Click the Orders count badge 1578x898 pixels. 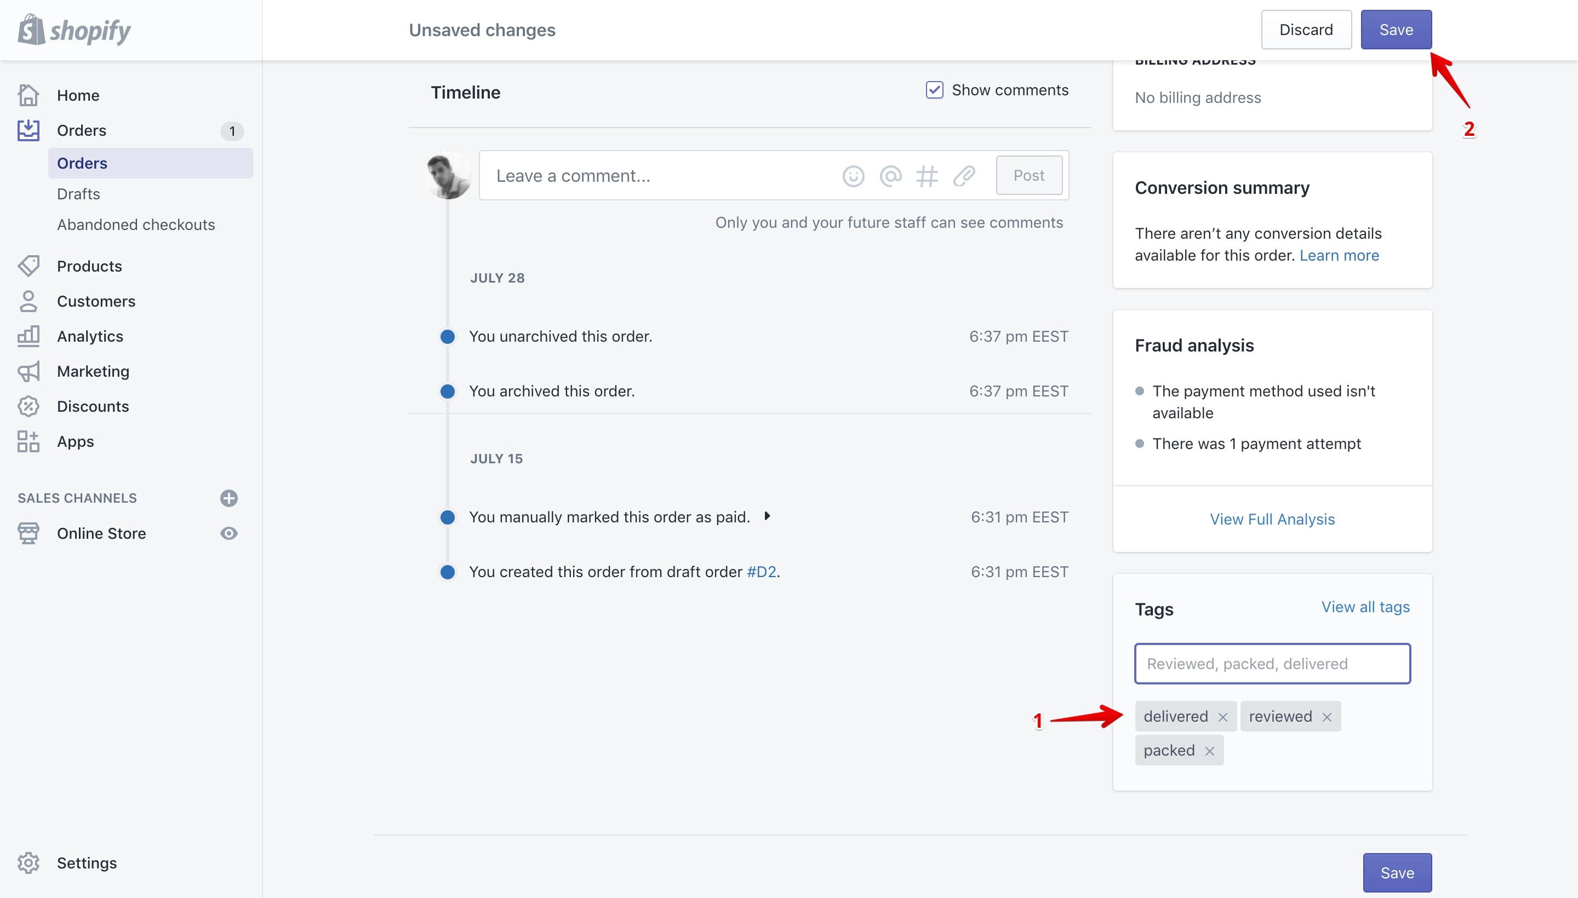[232, 131]
